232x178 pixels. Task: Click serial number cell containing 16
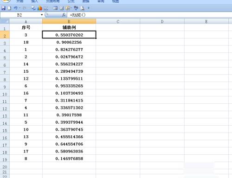pos(26,93)
